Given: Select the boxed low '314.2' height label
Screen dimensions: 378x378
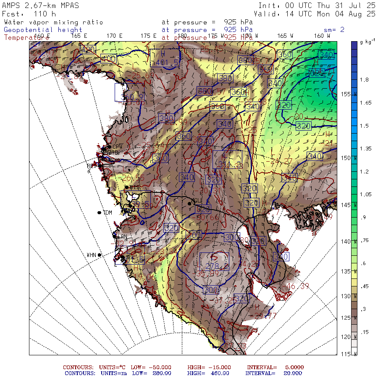Looking at the screenshot, I should tap(227, 159).
